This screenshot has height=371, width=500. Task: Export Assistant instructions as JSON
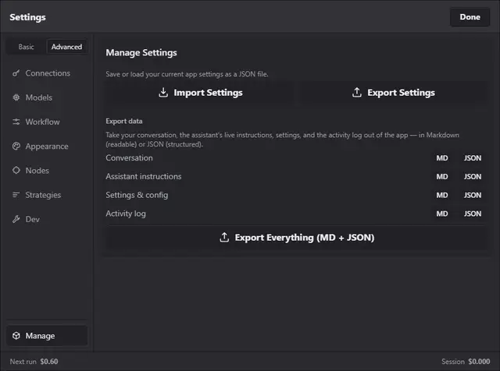(473, 177)
